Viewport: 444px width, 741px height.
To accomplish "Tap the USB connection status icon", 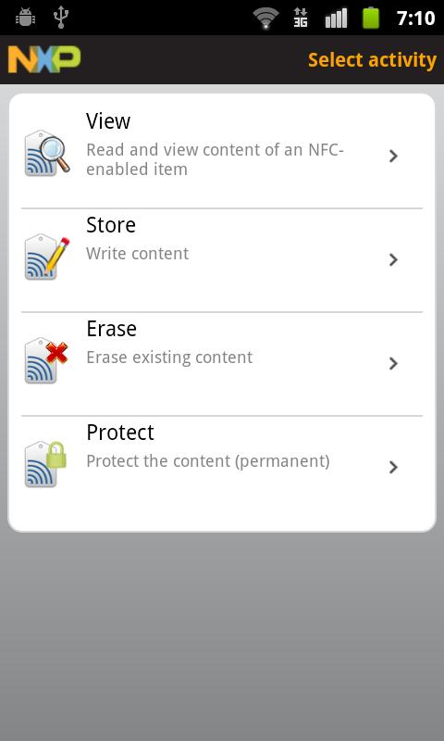I will [x=61, y=17].
